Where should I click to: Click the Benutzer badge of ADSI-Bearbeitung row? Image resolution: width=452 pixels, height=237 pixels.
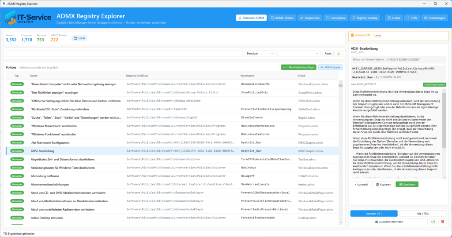tap(17, 151)
